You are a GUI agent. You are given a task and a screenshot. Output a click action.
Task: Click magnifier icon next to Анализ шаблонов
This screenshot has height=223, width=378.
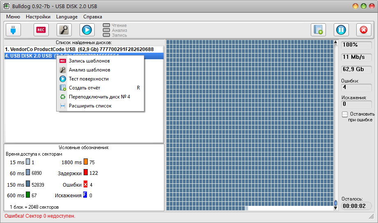pos(63,70)
